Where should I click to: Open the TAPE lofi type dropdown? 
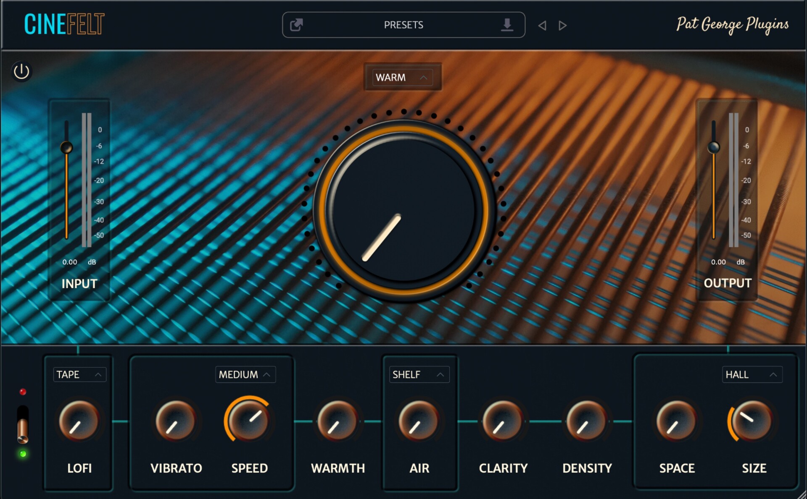79,374
